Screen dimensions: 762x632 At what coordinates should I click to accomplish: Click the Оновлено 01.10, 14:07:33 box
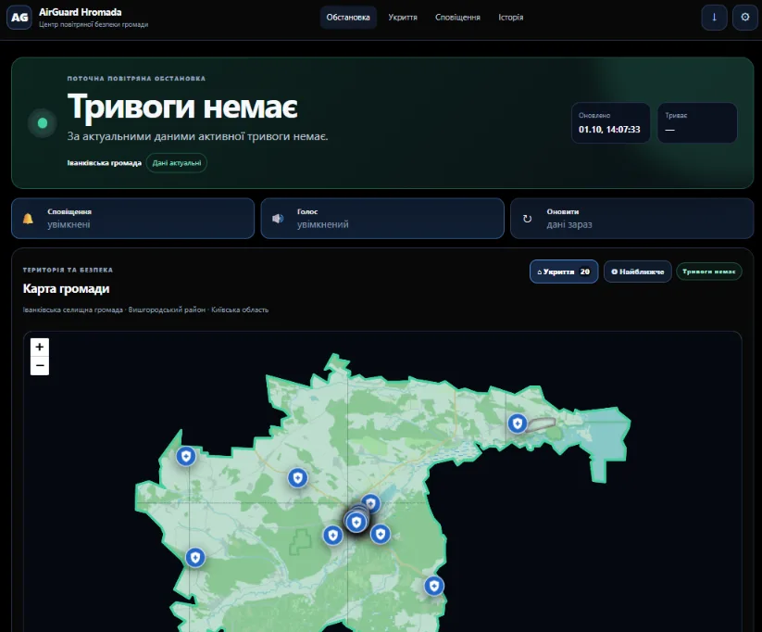[611, 122]
